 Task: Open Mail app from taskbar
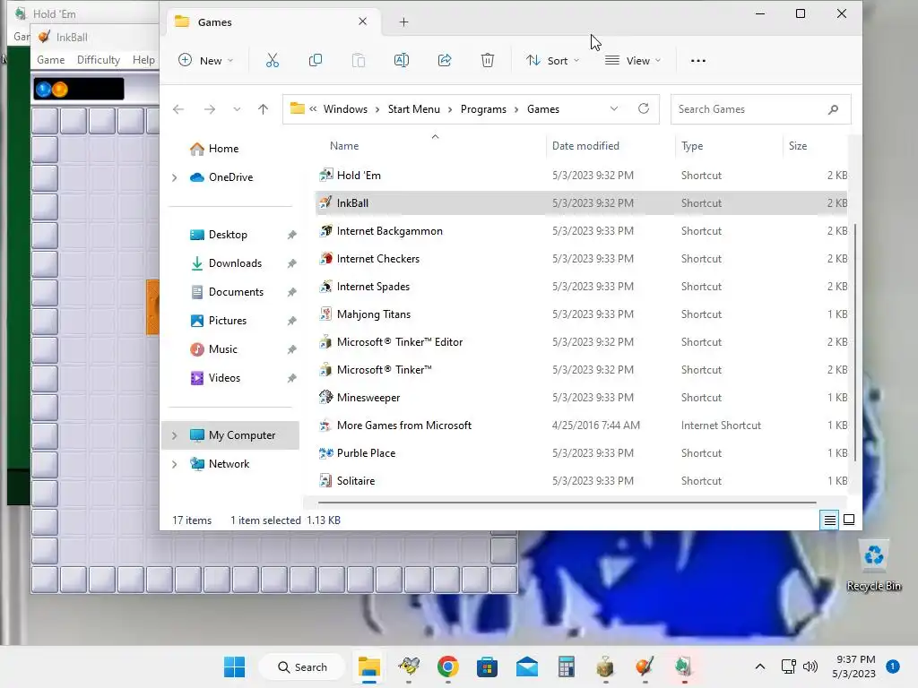click(527, 666)
